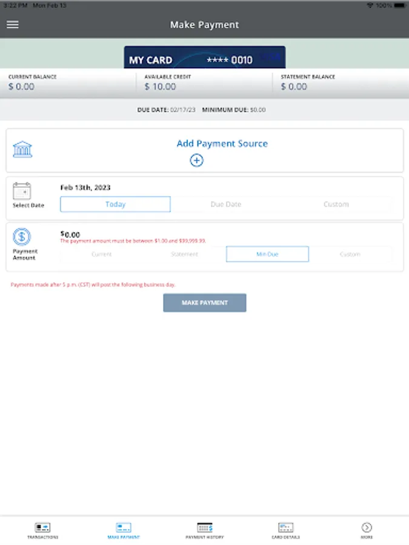Tap the $0.00 payment amount value
Viewport: 409px width, 545px height.
70,234
